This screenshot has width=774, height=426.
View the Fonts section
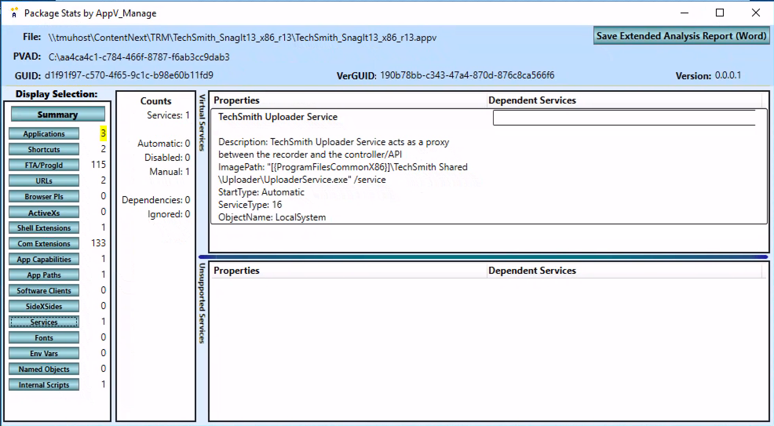44,338
